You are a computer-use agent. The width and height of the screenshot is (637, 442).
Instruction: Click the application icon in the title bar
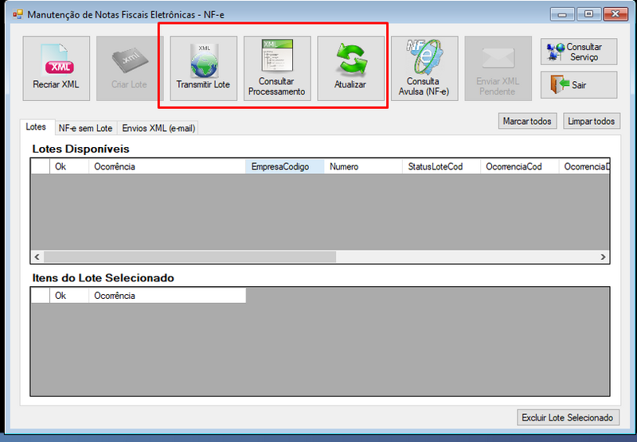18,14
